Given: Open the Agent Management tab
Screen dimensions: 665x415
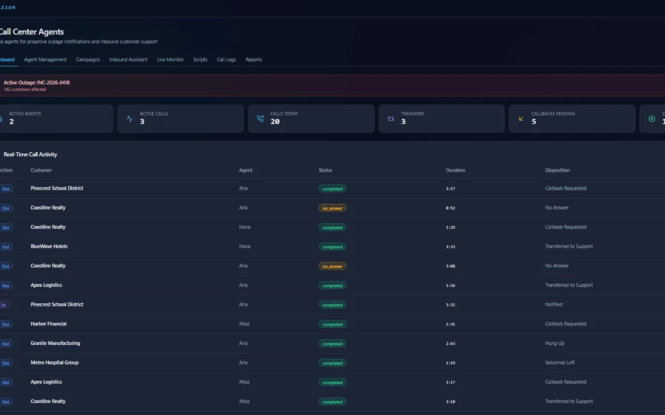Looking at the screenshot, I should click(45, 60).
